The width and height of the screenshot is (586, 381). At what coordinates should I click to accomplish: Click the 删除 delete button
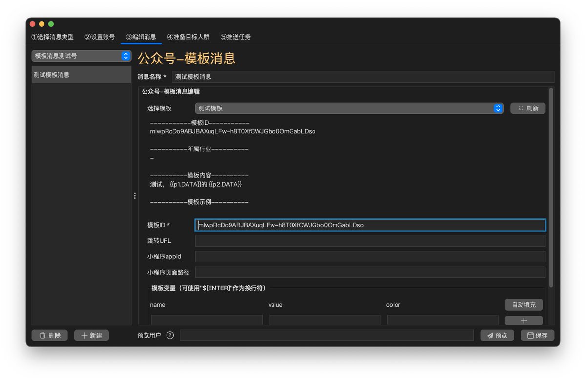[50, 335]
